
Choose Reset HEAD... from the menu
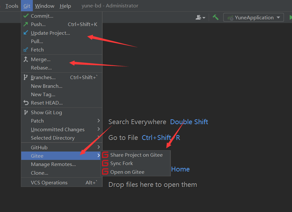click(x=62, y=103)
